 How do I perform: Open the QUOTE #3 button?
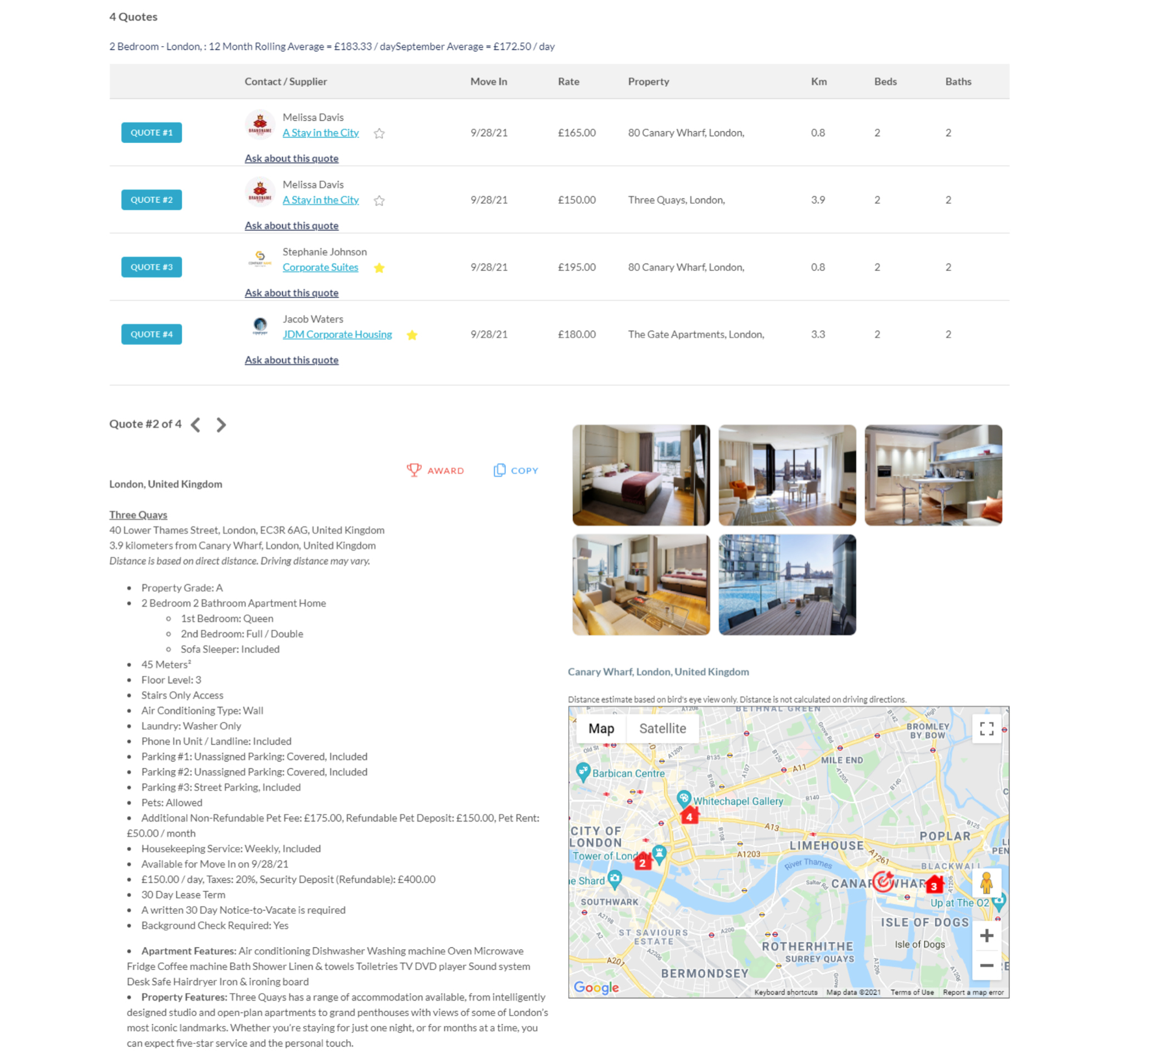click(x=151, y=266)
